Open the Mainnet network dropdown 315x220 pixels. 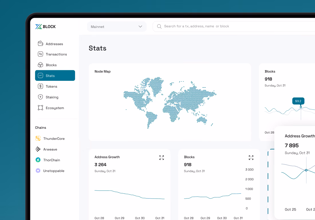click(x=117, y=27)
